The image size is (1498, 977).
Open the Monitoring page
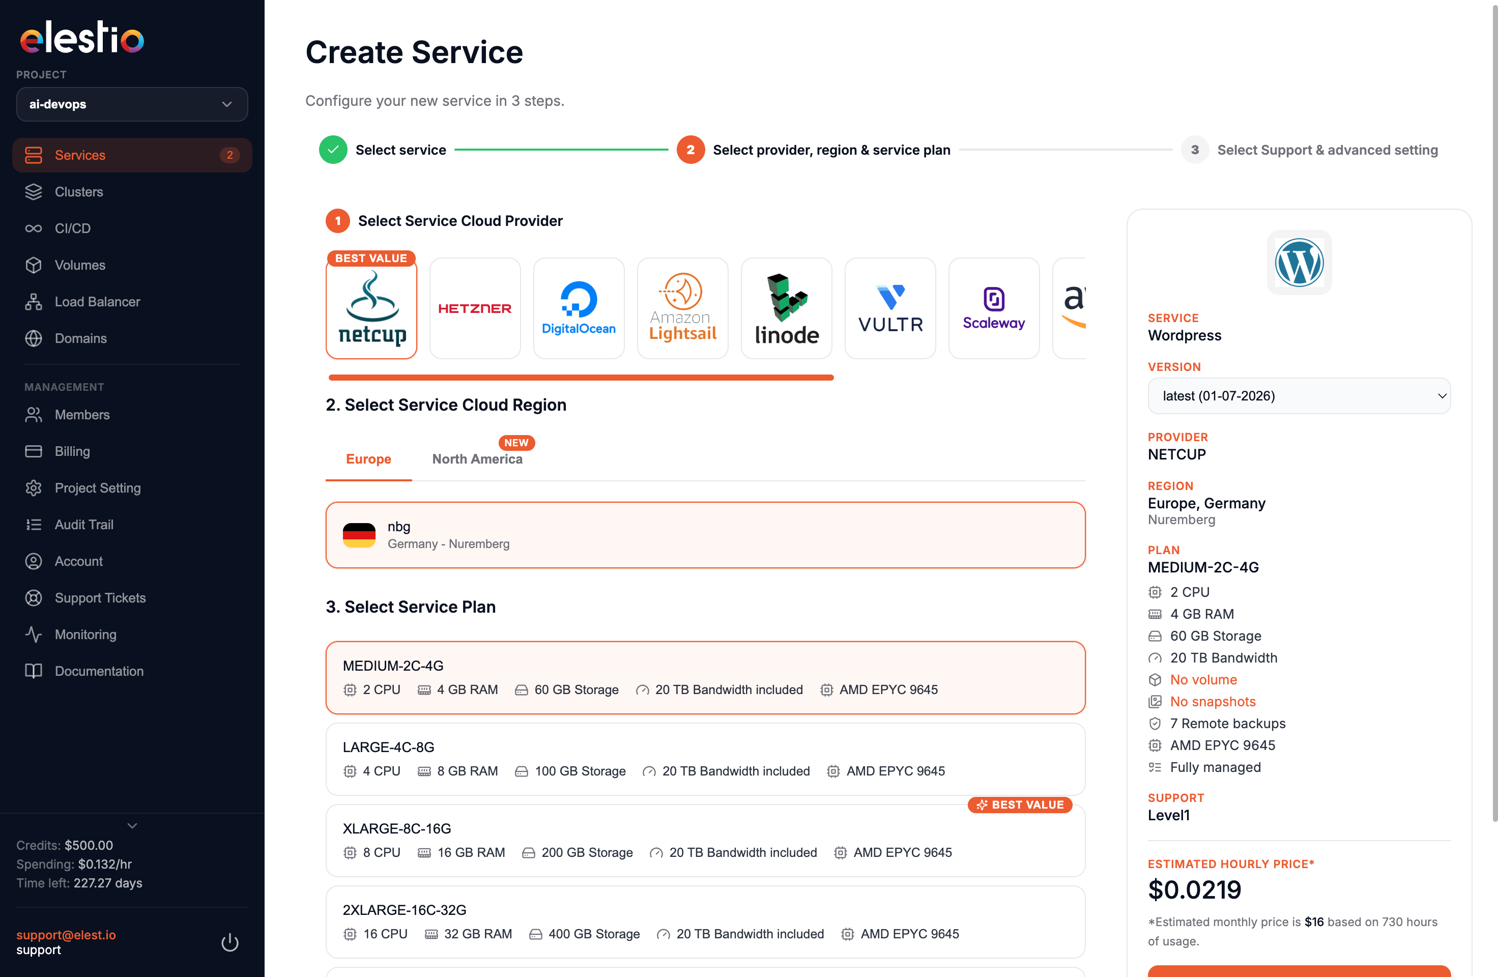pyautogui.click(x=132, y=634)
